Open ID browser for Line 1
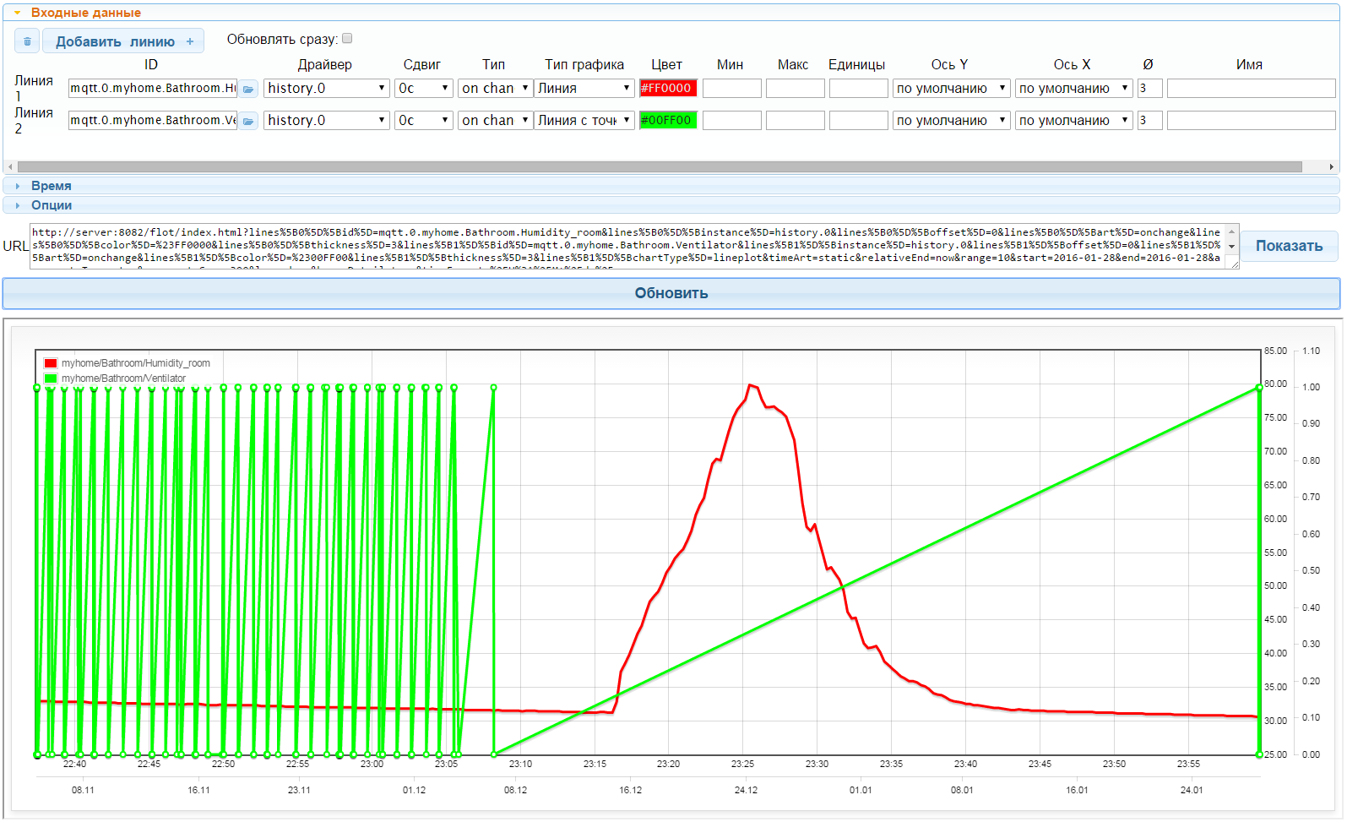1347x822 pixels. (248, 89)
